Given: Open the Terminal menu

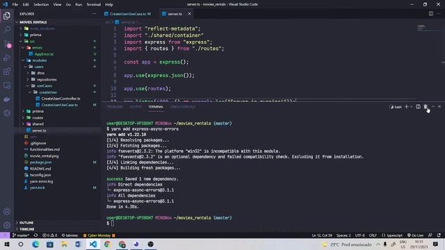Looking at the screenshot, I should point(94,5).
